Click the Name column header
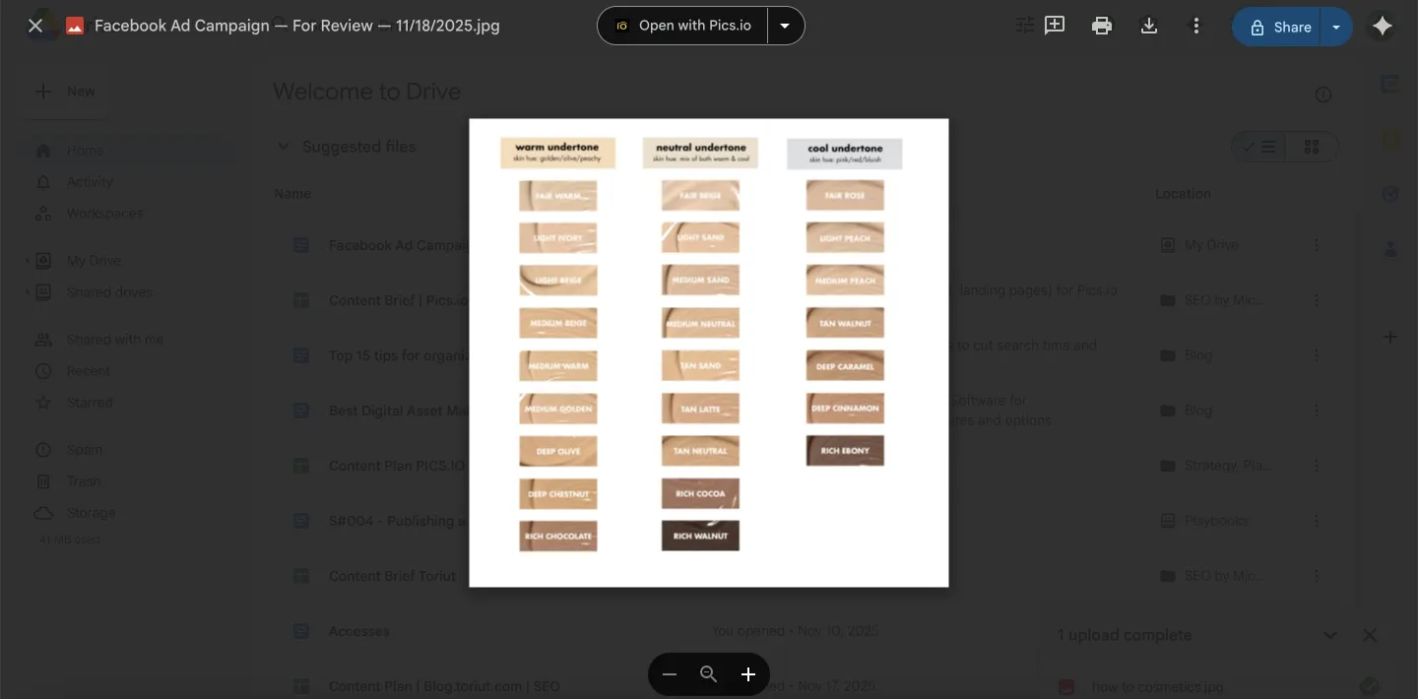The height and width of the screenshot is (699, 1418). 292,194
